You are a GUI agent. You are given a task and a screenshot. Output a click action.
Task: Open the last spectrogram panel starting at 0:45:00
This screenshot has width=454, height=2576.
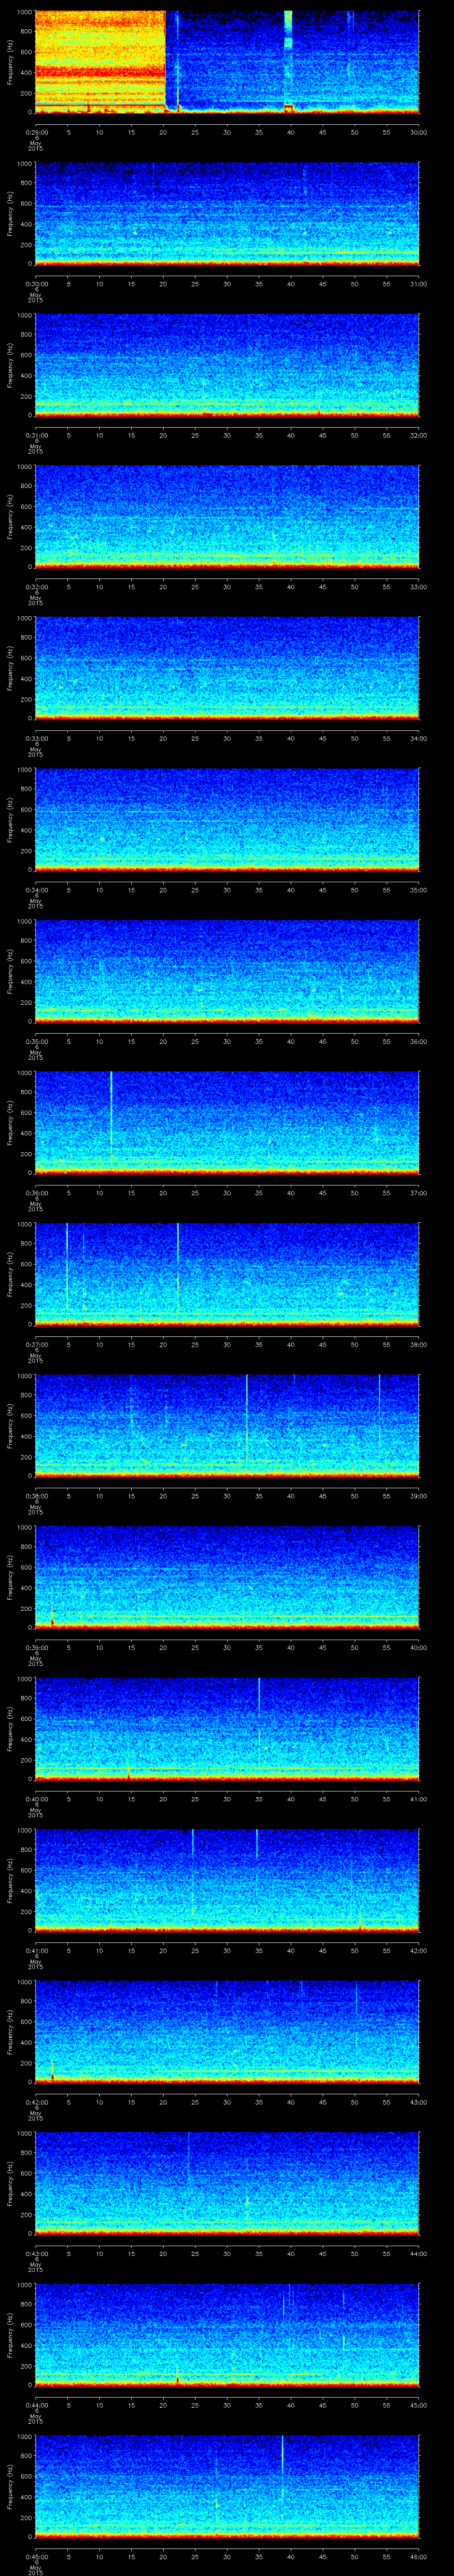pyautogui.click(x=227, y=2486)
